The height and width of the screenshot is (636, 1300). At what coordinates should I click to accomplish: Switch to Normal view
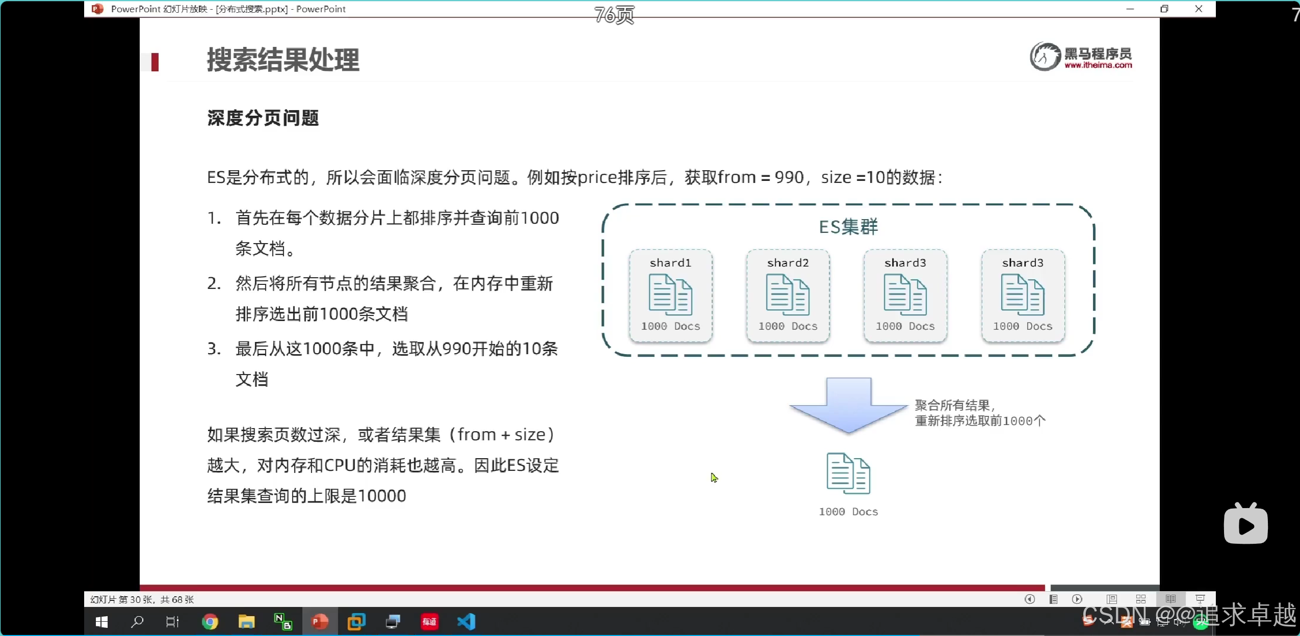tap(1112, 599)
